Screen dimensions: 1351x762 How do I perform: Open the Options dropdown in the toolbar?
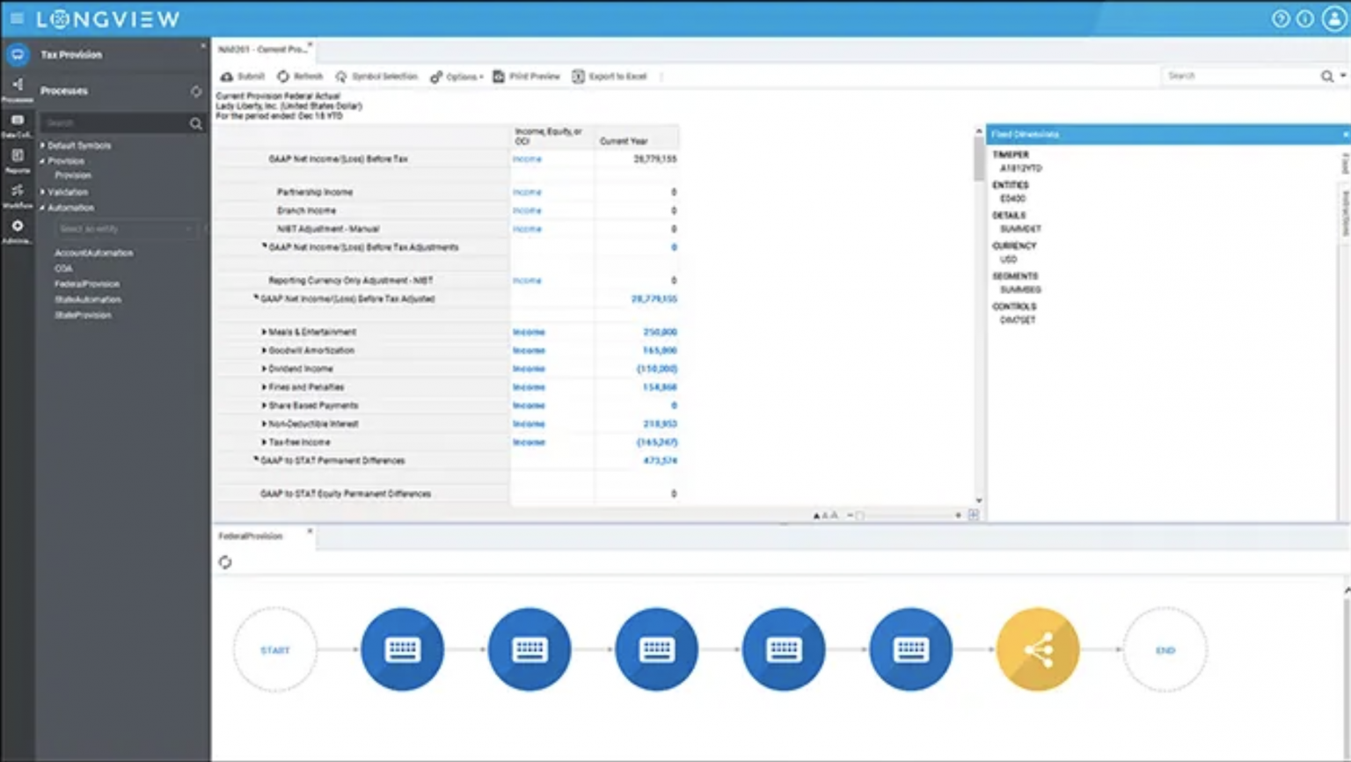coord(457,77)
